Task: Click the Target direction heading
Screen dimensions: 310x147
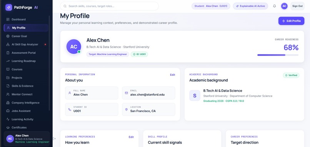Action: pyautogui.click(x=245, y=142)
